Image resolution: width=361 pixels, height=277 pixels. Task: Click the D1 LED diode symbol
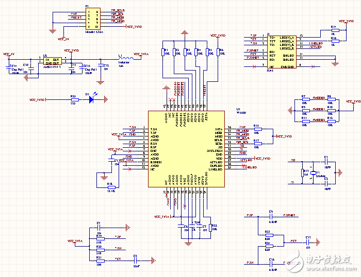pos(93,100)
